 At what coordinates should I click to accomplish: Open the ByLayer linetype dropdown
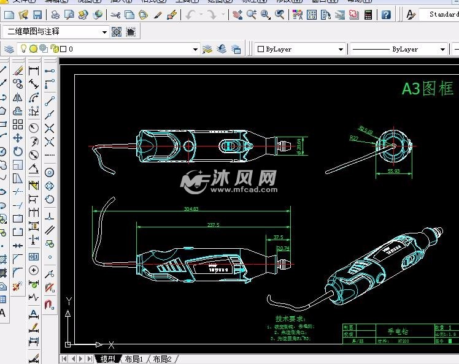[x=442, y=49]
